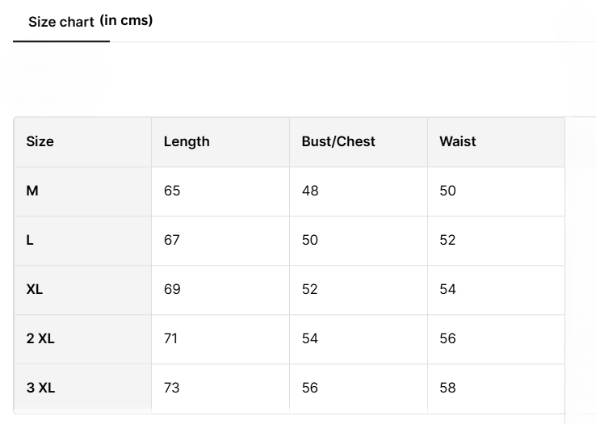
Task: Select the XL size row label
Action: tap(35, 289)
